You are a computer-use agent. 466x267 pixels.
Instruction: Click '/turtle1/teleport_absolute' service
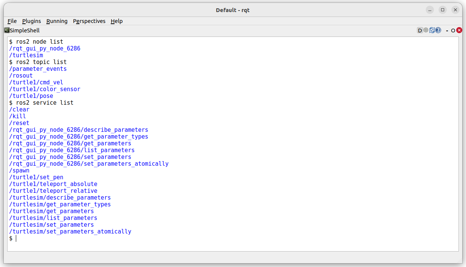(53, 184)
